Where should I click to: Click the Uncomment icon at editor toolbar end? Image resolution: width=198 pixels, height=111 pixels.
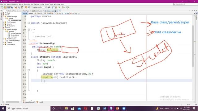tap(79, 14)
